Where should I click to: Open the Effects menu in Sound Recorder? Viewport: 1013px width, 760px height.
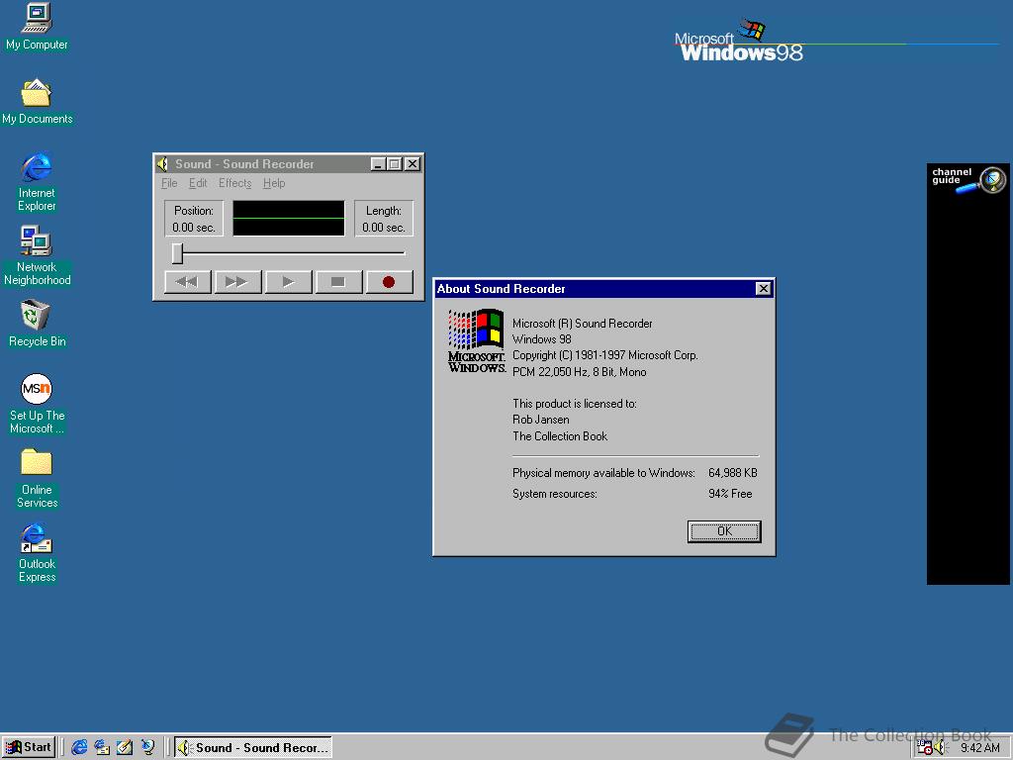tap(235, 183)
